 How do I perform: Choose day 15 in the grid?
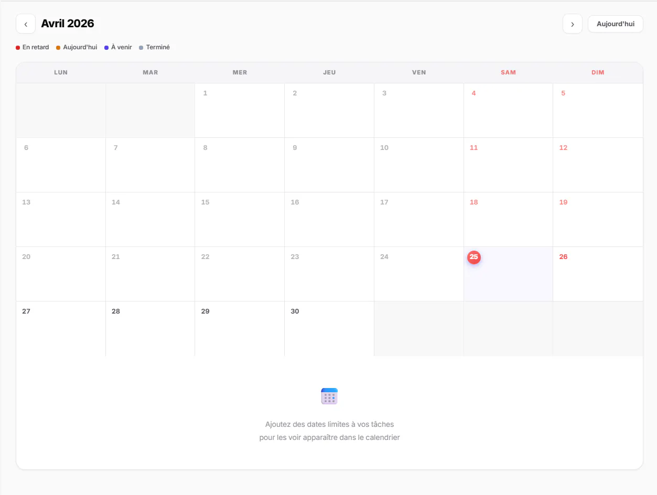pos(240,219)
